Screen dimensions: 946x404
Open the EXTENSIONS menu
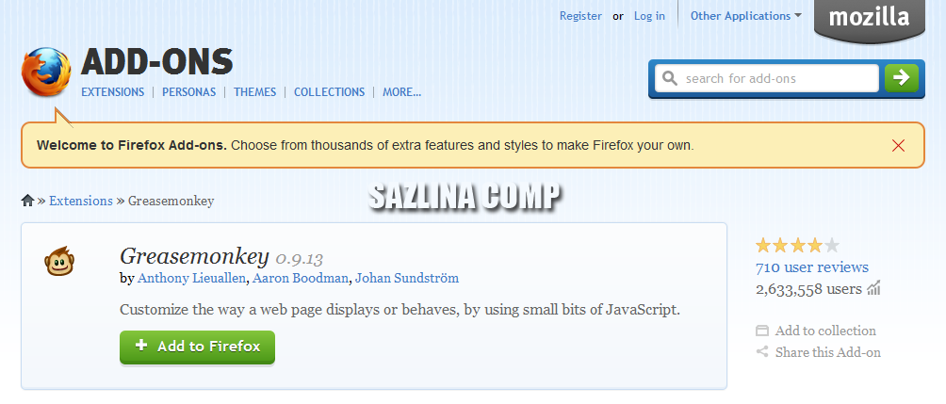pyautogui.click(x=113, y=92)
